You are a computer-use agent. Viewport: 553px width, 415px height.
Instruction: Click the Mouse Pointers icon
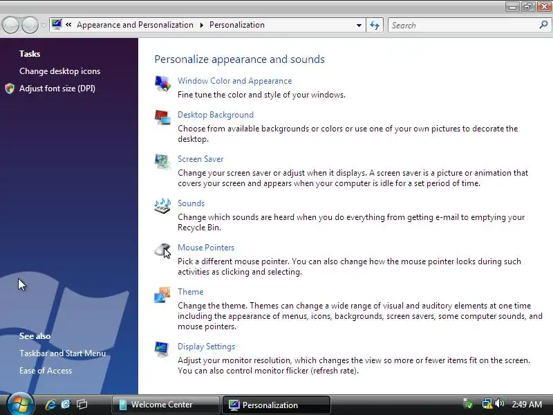coord(162,250)
